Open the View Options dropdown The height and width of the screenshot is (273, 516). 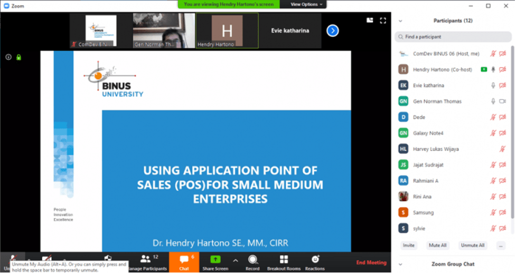point(306,4)
